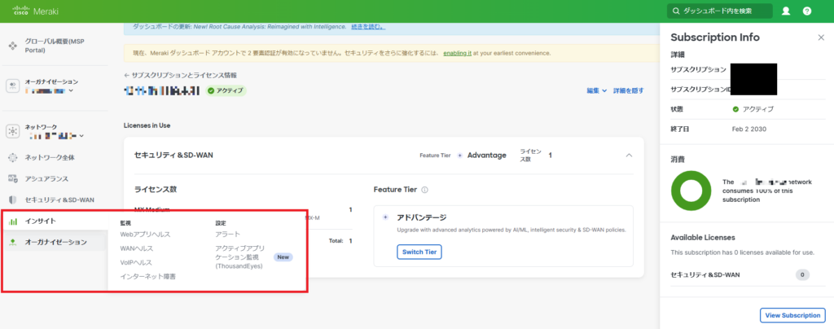
Task: Select オーガナイゼーション below インサイト
Action: click(x=55, y=243)
